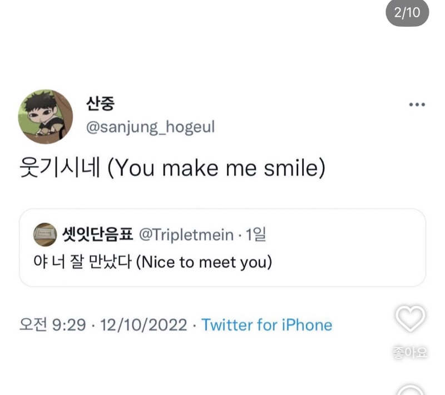Click the 12/10/2022 tweet date
Screen dimensions: 445x395
144,325
